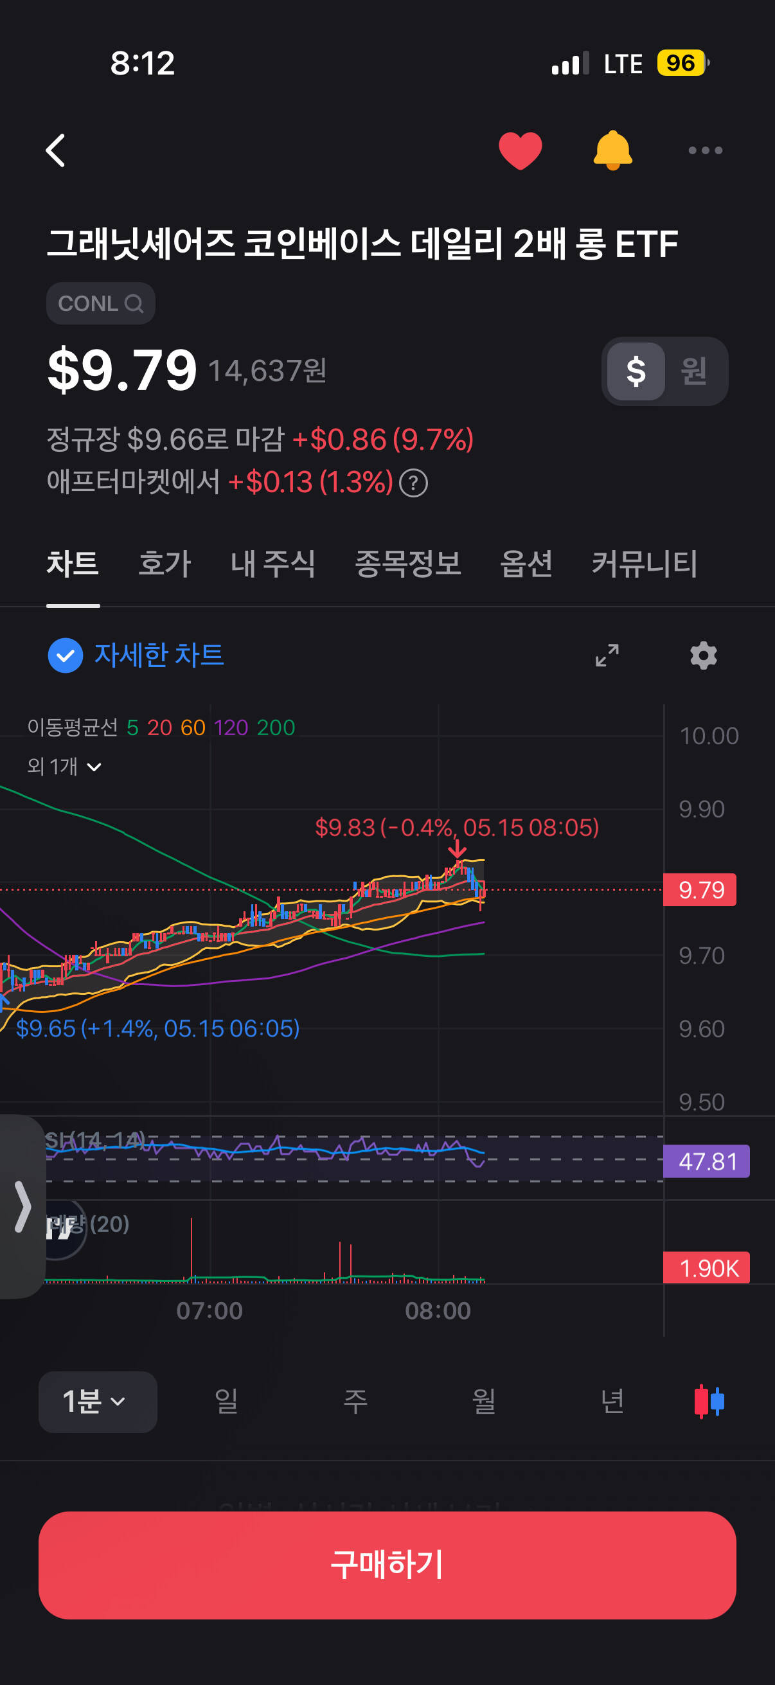Tap the $9.79 current price

coord(121,370)
